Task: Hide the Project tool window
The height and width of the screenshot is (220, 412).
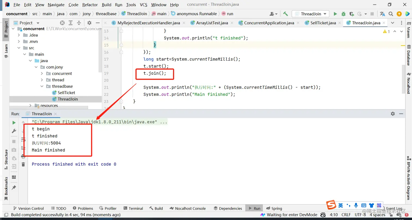Action: click(x=97, y=23)
